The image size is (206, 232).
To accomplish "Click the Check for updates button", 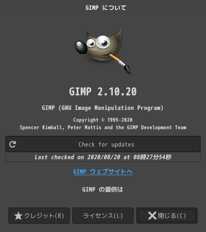I will (x=103, y=144).
